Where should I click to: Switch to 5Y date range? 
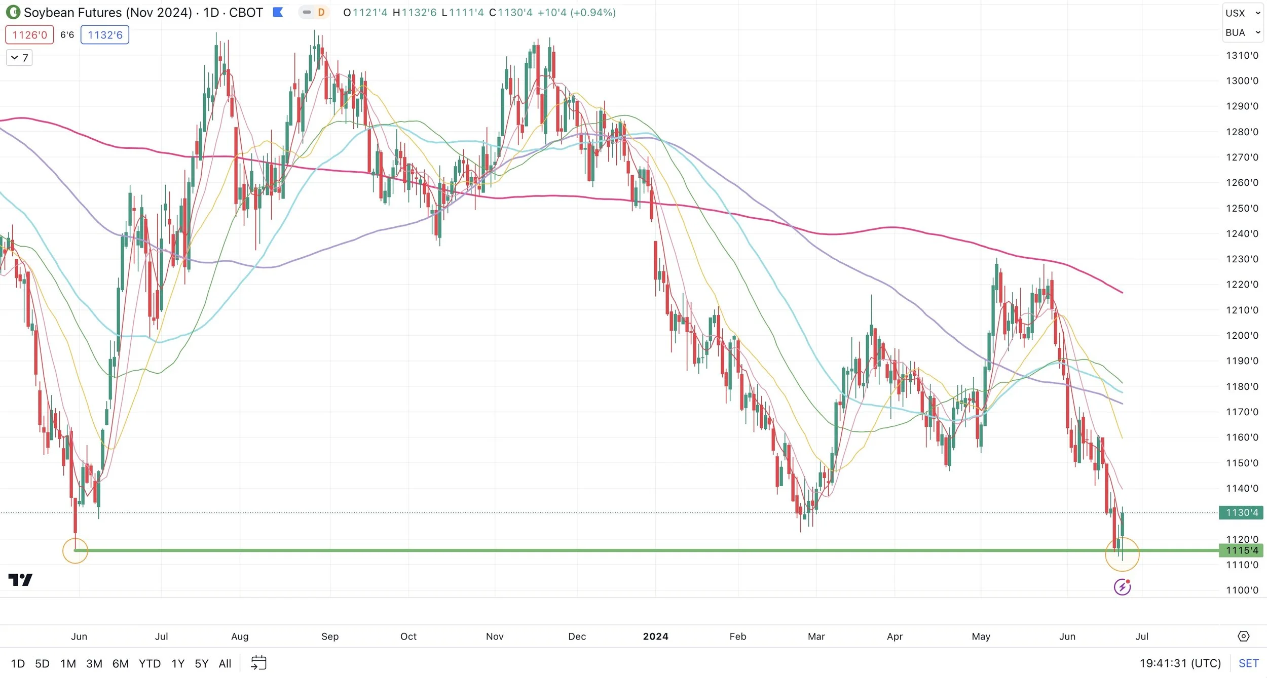pos(201,663)
